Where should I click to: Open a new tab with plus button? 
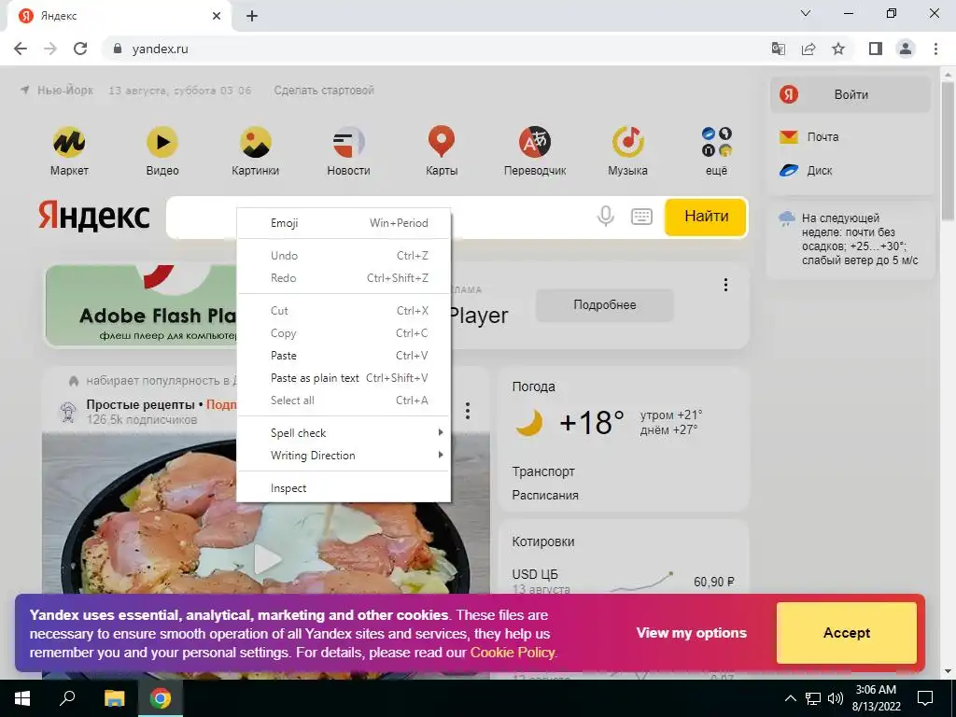click(252, 16)
